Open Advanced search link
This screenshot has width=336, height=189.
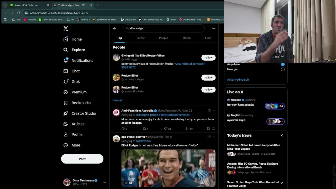coord(238,80)
